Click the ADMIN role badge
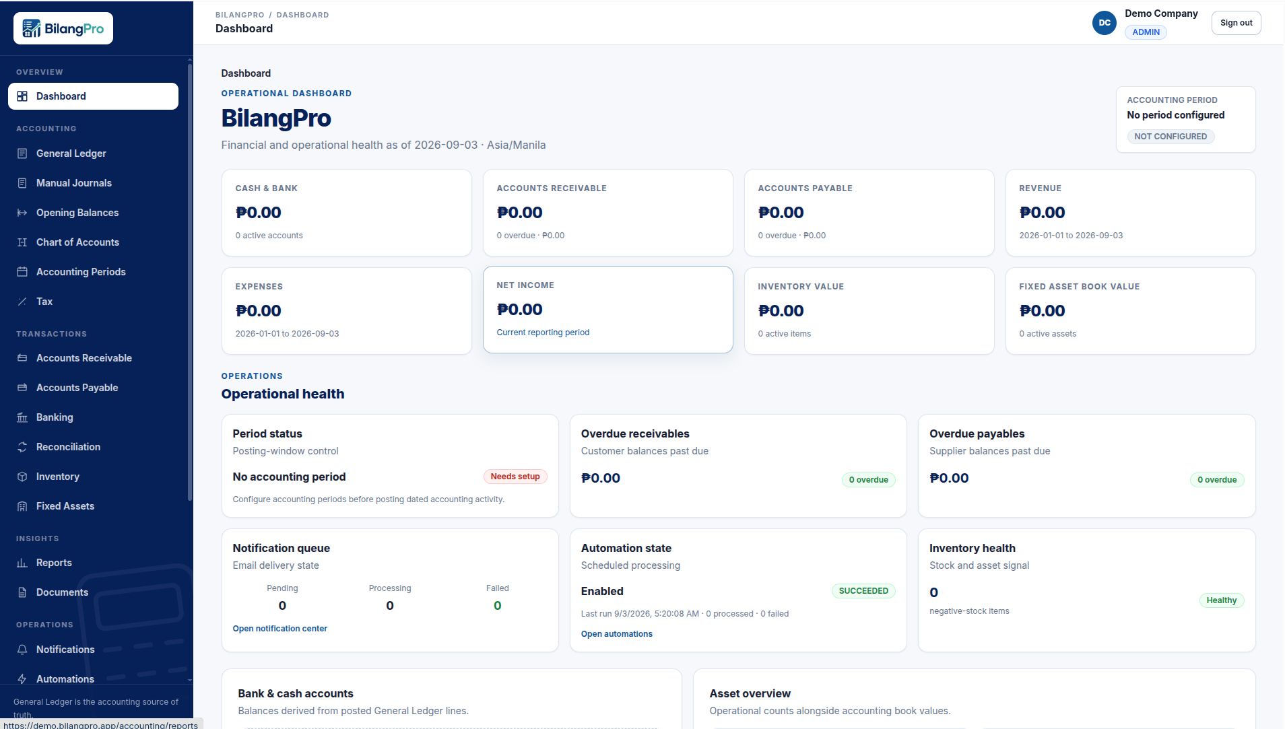Screen dimensions: 1285x729 [1146, 32]
